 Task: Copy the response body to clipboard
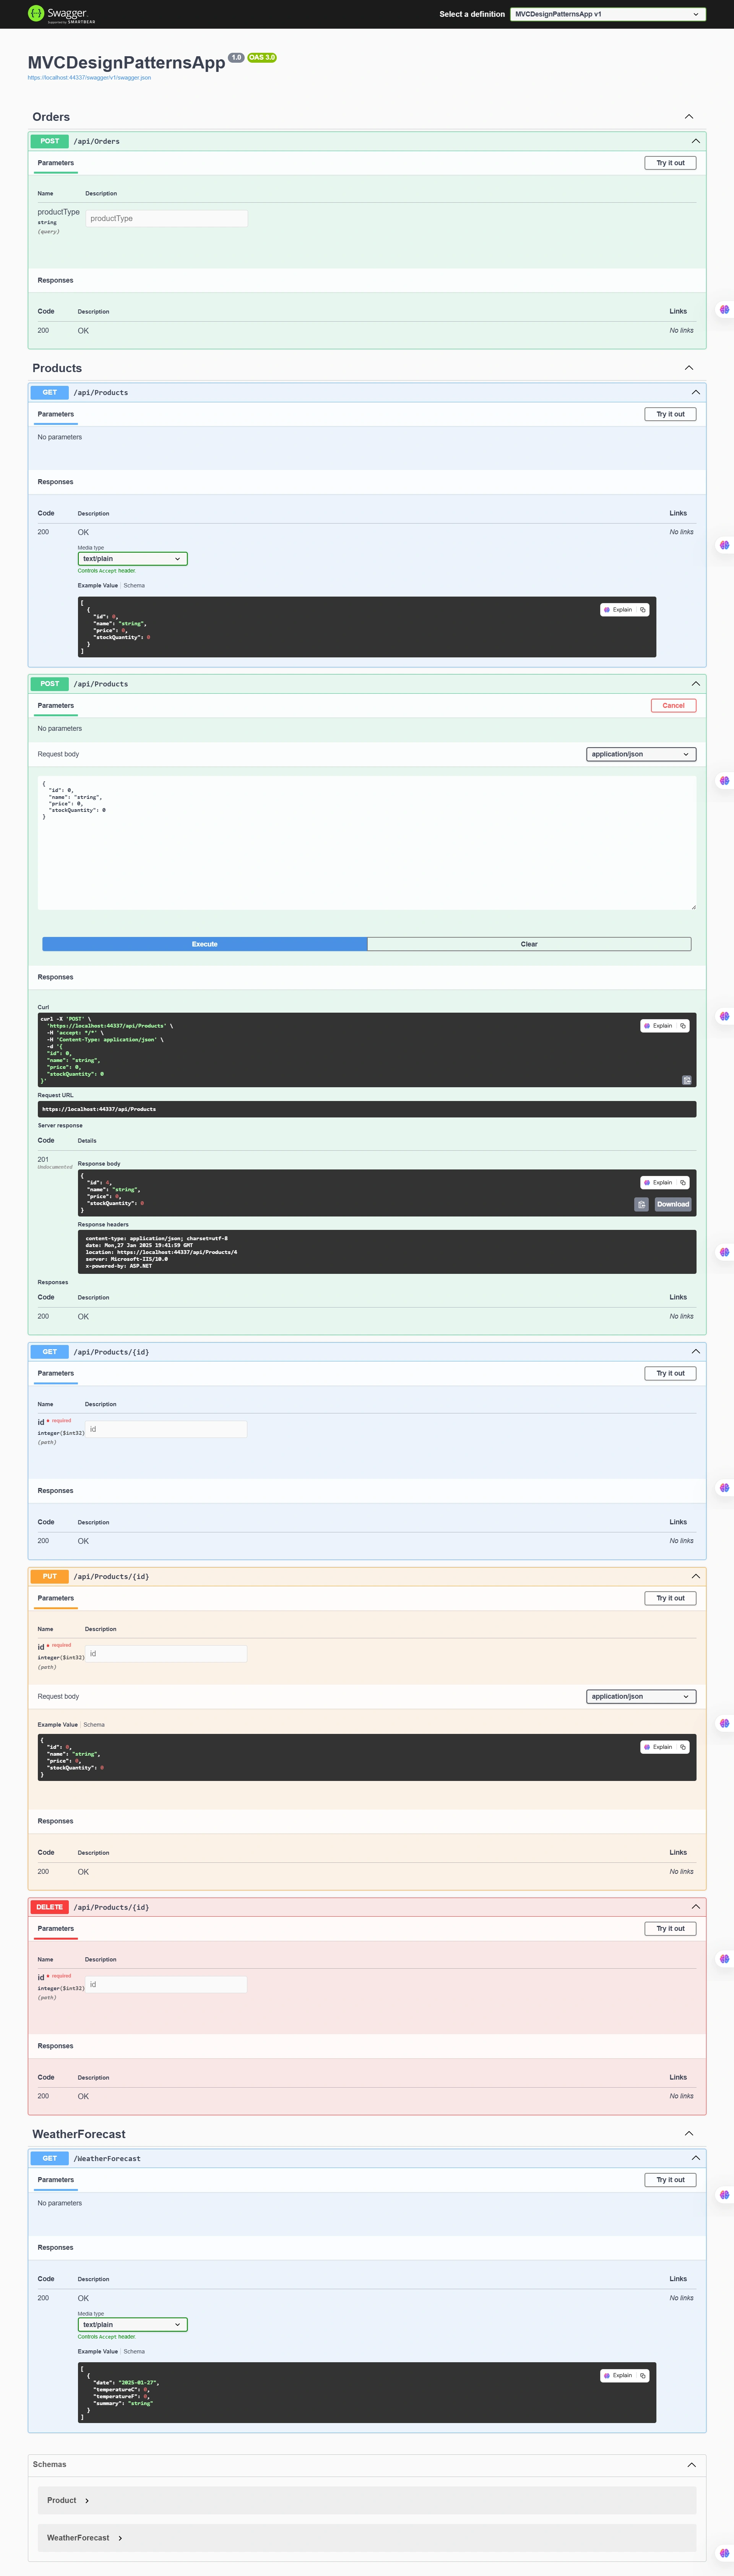pos(641,1204)
